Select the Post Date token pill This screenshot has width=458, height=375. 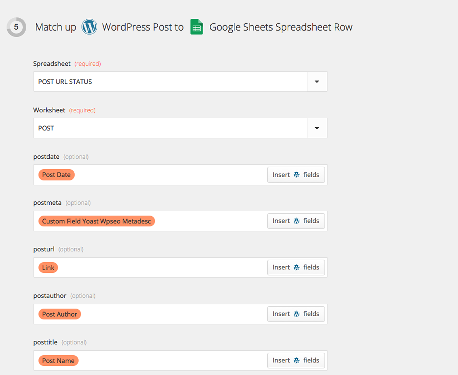(x=56, y=175)
